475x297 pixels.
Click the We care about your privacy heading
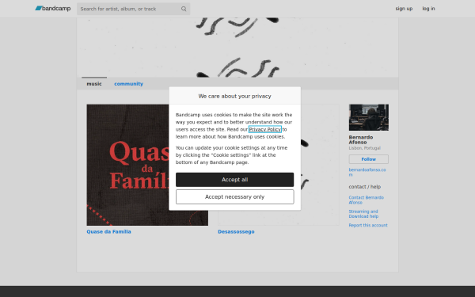click(x=235, y=96)
